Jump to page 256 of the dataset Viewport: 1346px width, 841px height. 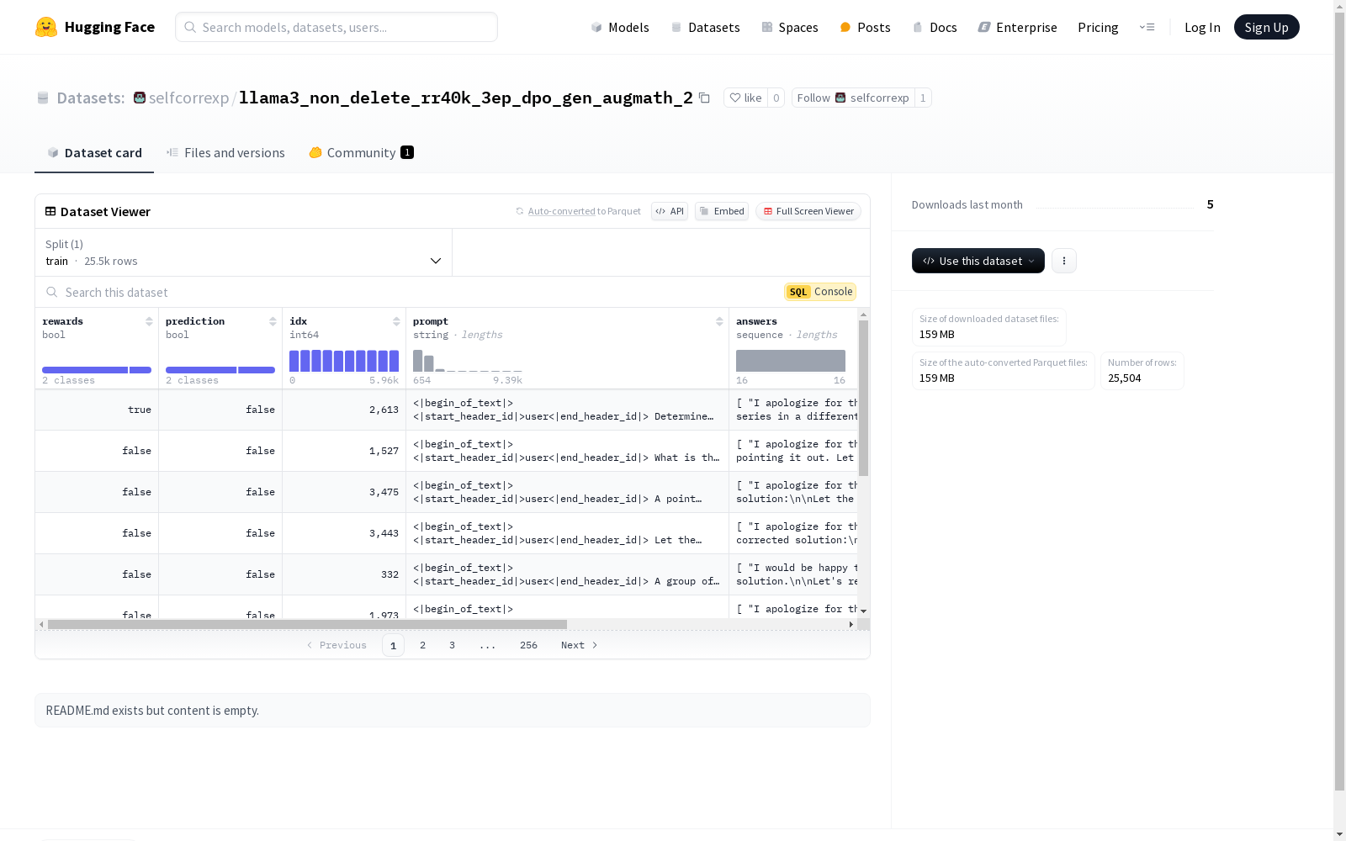(528, 645)
